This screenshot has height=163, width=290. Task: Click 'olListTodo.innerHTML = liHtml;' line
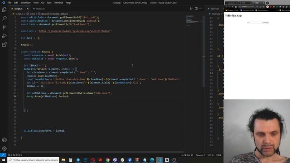44,131
